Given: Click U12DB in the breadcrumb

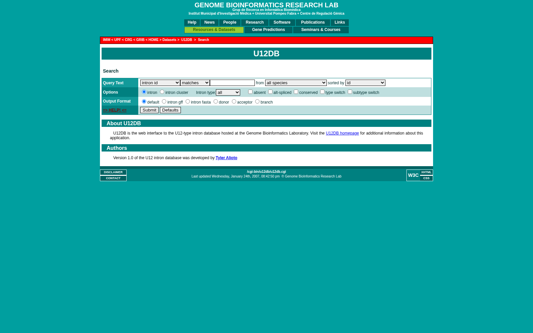Looking at the screenshot, I should 187,40.
